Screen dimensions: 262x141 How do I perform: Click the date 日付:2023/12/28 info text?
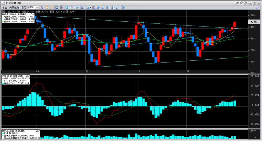click(x=11, y=12)
